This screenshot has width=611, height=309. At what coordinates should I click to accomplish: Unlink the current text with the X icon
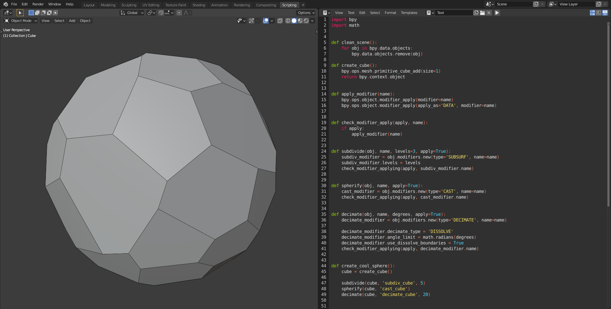click(489, 13)
